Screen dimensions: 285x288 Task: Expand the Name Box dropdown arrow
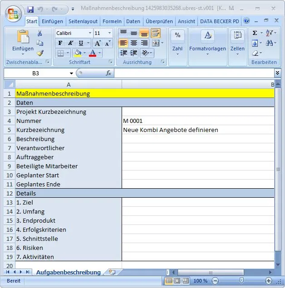(x=71, y=73)
